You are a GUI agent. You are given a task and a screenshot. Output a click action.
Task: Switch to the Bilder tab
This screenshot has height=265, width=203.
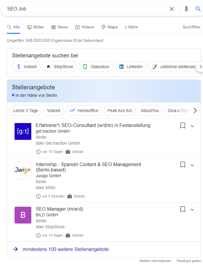[36, 27]
